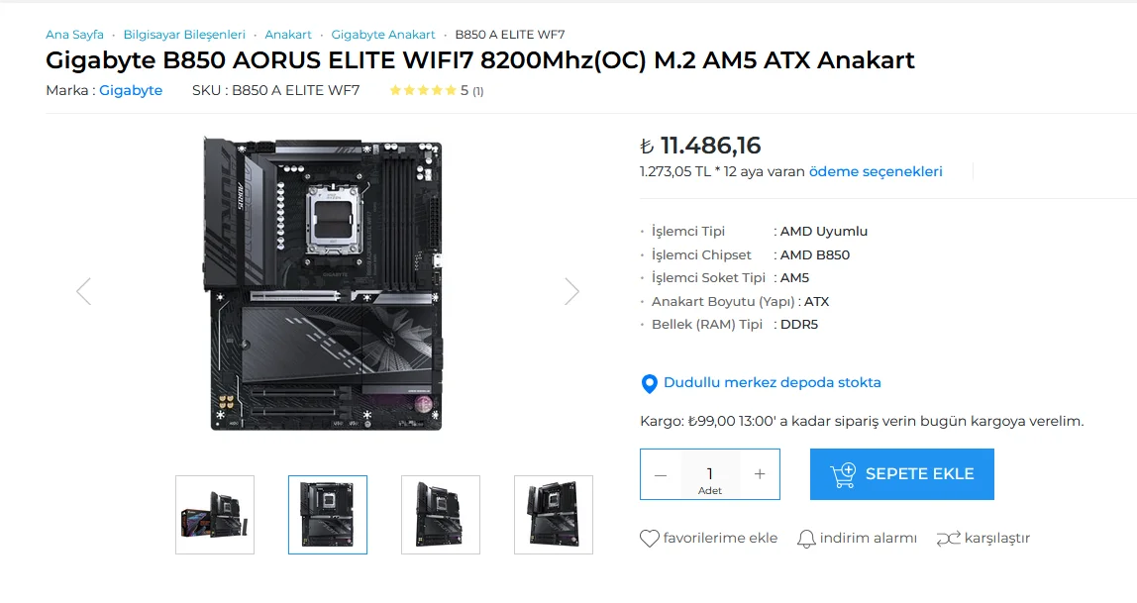Select the fourth motherboard thumbnail
This screenshot has width=1137, height=603.
pos(554,515)
